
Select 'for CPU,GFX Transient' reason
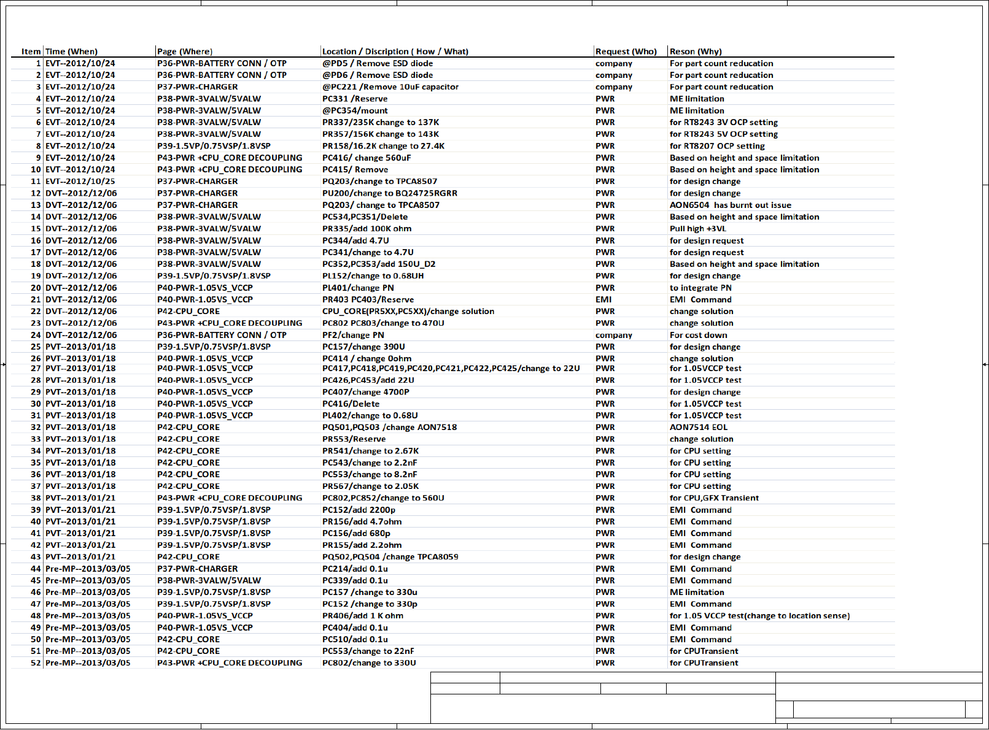714,498
